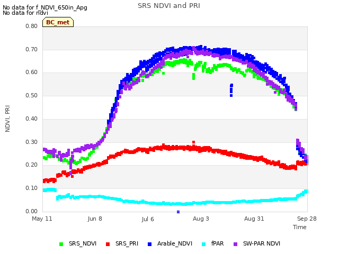Click the purple SW-PAR NDVI legend swatch
This screenshot has height=254, width=339.
(x=235, y=244)
